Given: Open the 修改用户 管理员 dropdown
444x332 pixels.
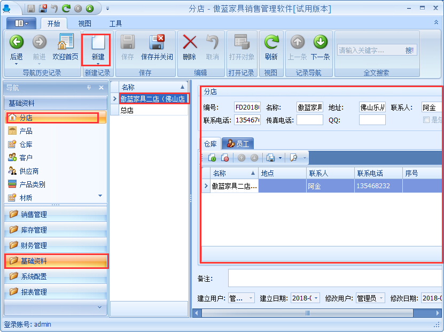Looking at the screenshot, I should coord(380,298).
